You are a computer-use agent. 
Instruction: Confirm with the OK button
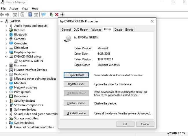126,124
